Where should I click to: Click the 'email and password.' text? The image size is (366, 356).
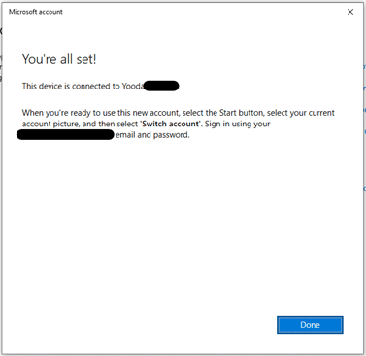[x=152, y=135]
